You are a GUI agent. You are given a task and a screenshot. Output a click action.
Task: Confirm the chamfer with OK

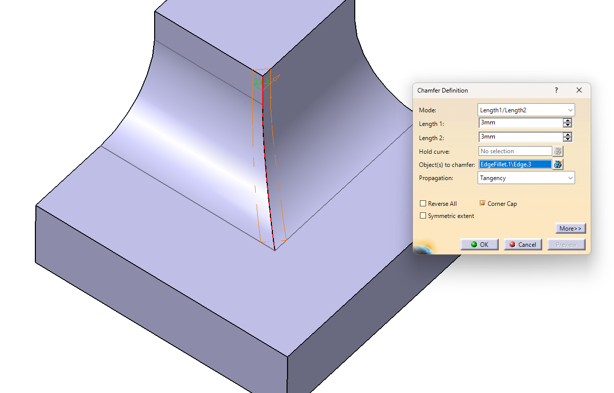[x=479, y=245]
